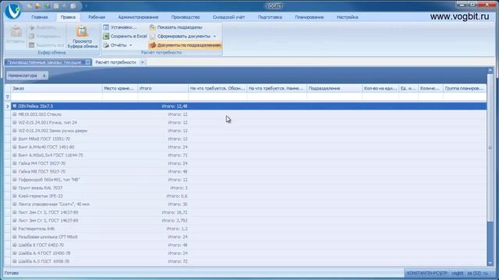499x280 pixels.
Task: Open the quick access toolbar customize arrow
Action: [x=86, y=6]
